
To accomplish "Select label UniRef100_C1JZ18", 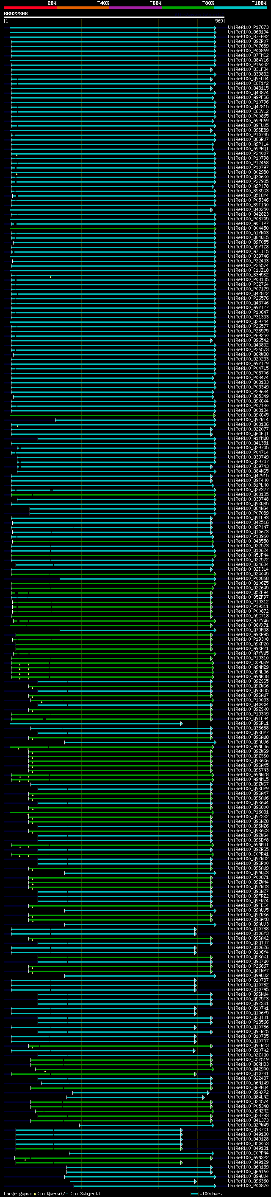I will coord(248,270).
